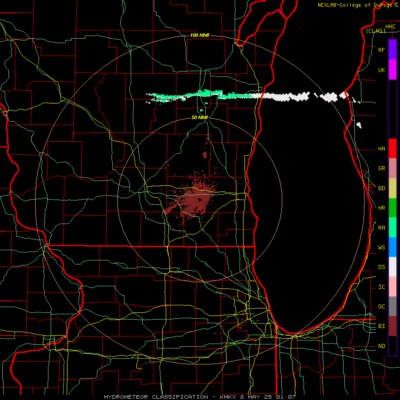This screenshot has width=400, height=400.
Task: Click the RF purple legend swatch
Action: [x=392, y=50]
